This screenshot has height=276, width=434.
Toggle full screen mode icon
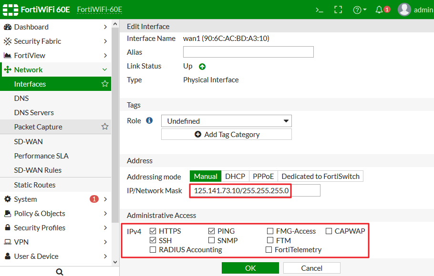(338, 10)
